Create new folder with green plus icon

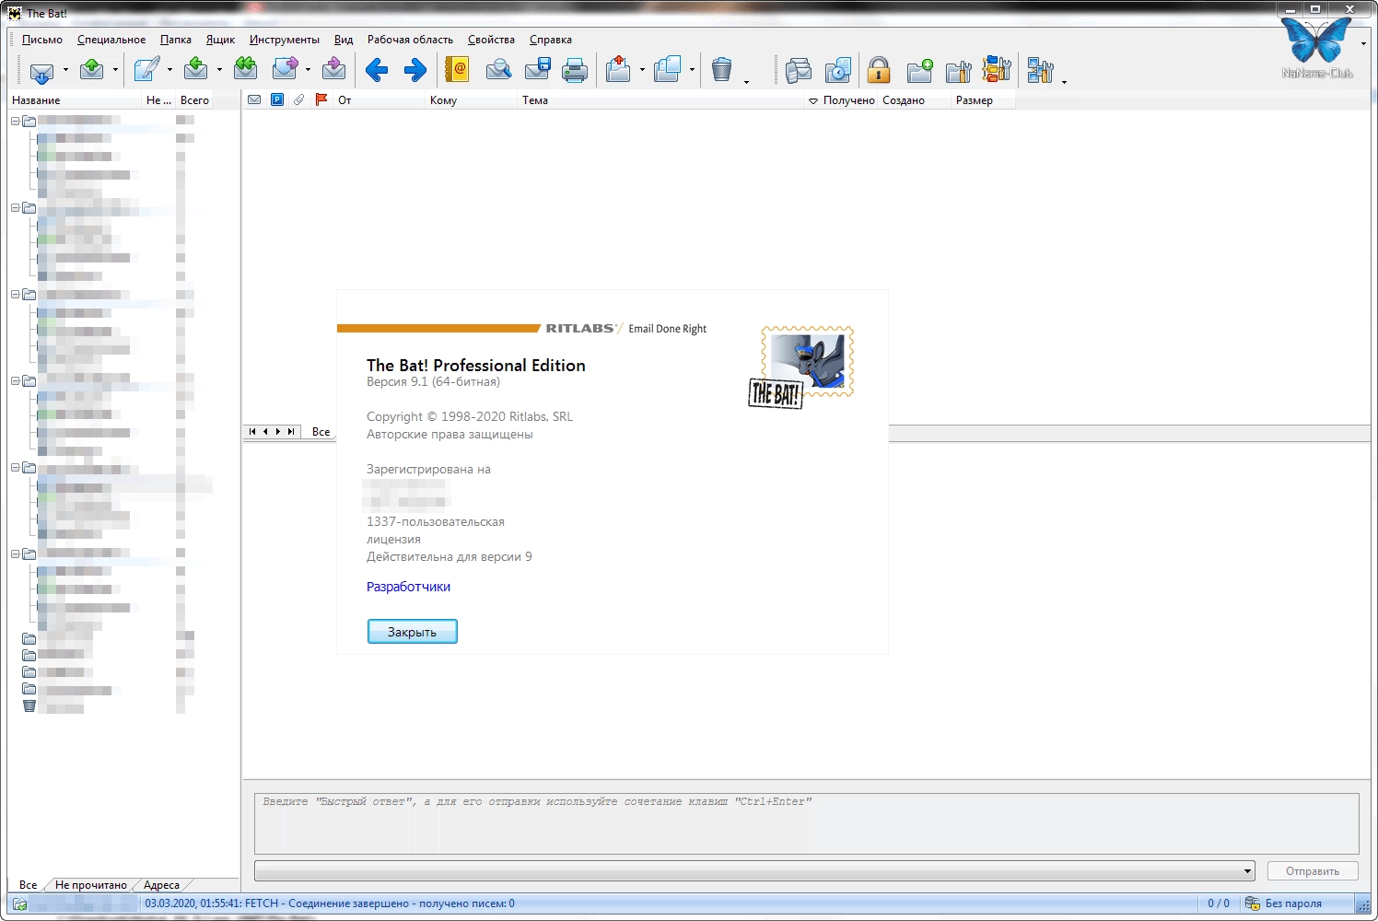(919, 69)
